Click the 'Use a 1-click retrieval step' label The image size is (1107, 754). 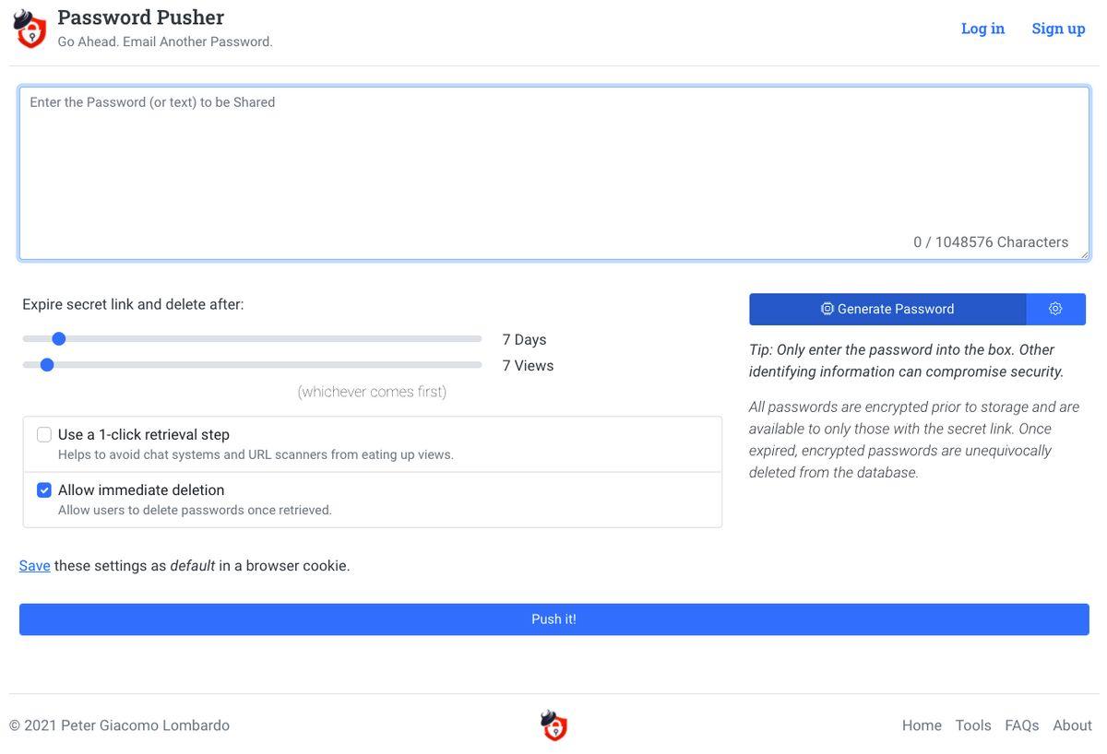144,434
